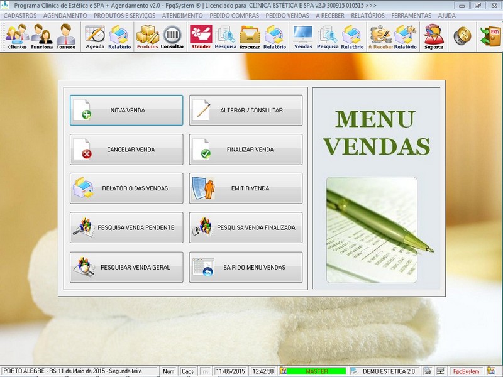This screenshot has height=377, width=503.
Task: Open the CADASTROS menu
Action: (x=20, y=15)
